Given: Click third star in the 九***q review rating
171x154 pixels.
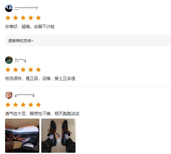Looking at the screenshot, I should pos(23,70).
